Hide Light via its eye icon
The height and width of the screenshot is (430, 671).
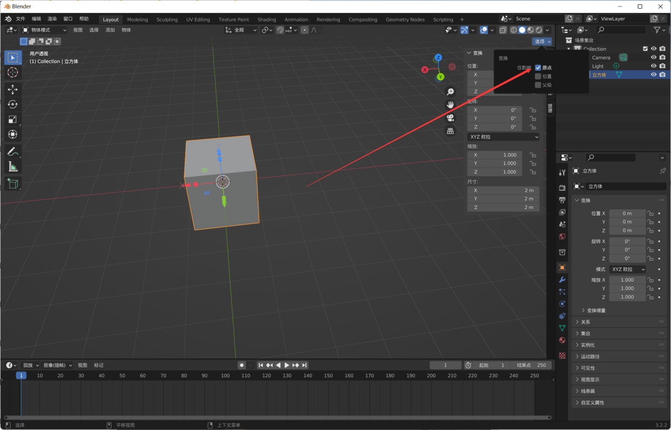654,66
